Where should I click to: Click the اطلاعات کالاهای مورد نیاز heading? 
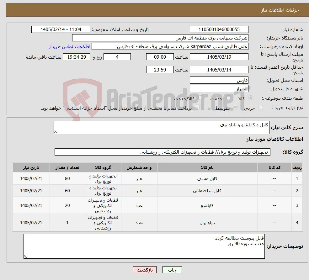pyautogui.click(x=275, y=139)
